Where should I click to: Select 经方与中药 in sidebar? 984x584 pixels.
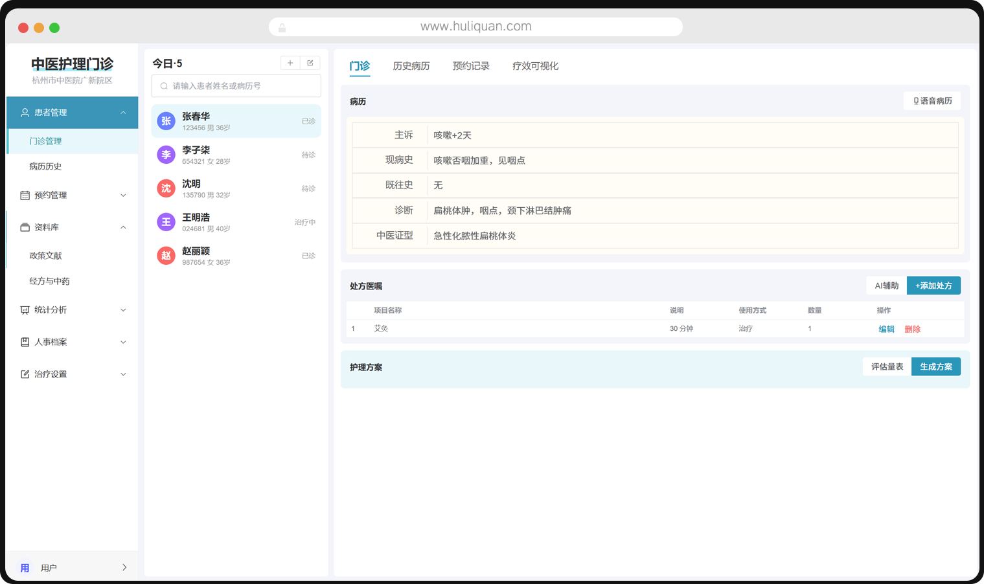(x=49, y=281)
